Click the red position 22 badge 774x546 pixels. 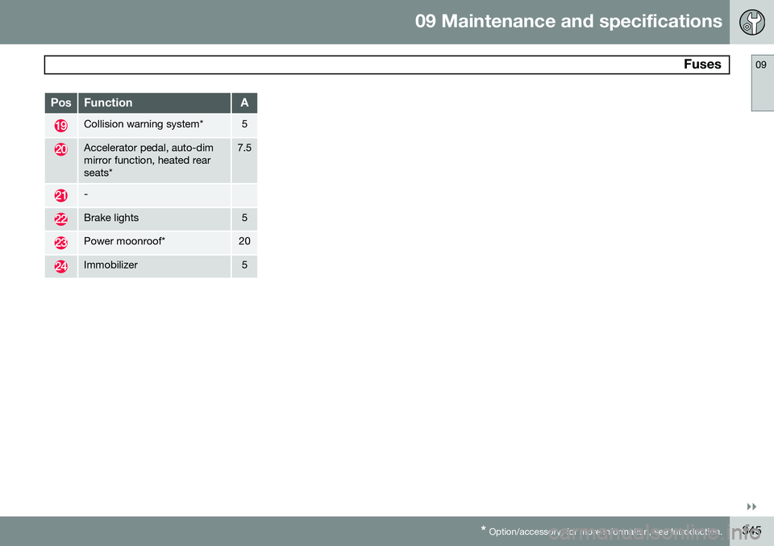[60, 219]
